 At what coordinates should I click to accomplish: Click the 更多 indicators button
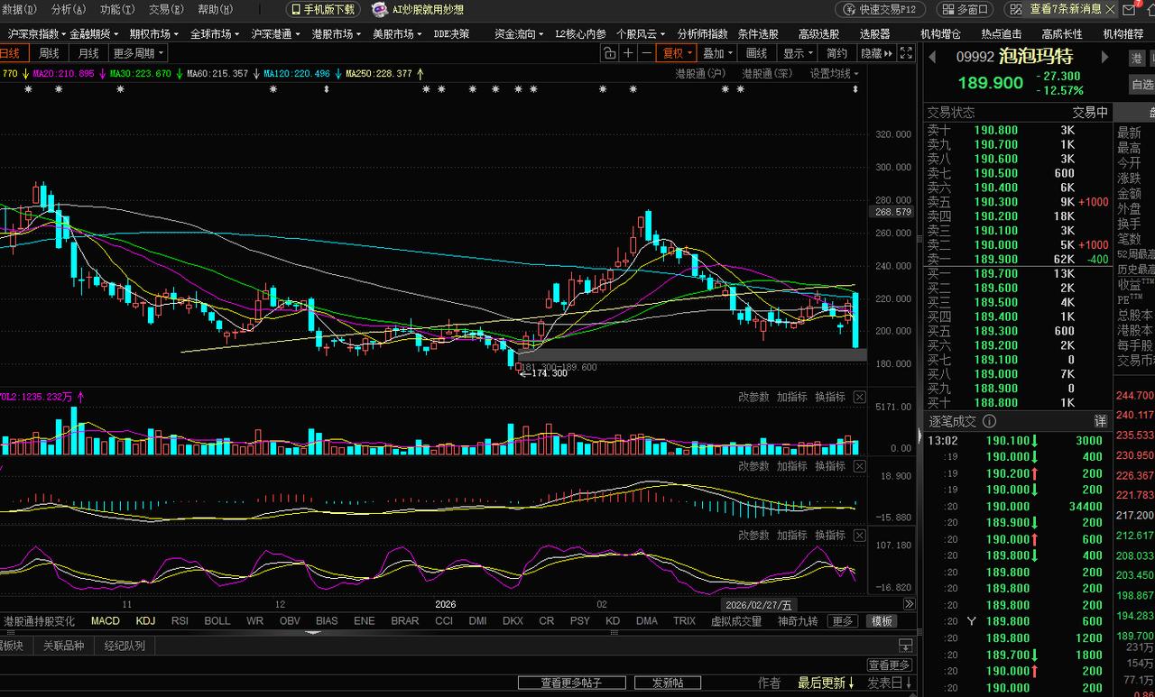tap(843, 621)
